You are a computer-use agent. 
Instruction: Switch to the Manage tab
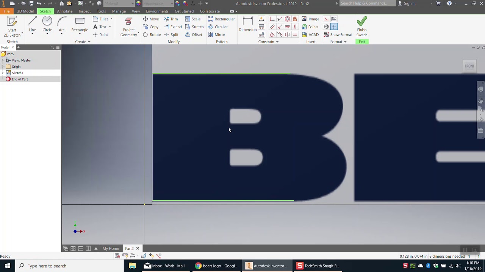(119, 11)
